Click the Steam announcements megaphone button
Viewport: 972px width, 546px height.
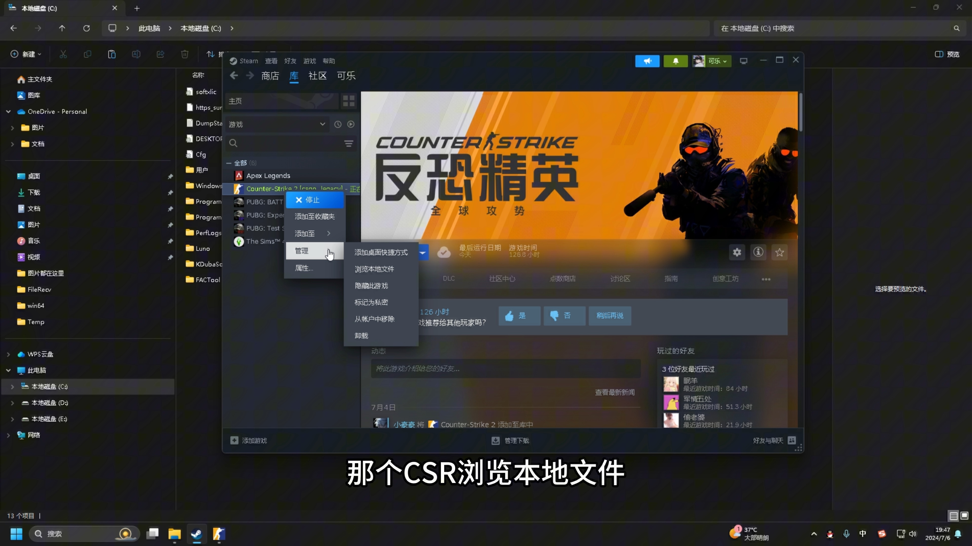pyautogui.click(x=647, y=61)
